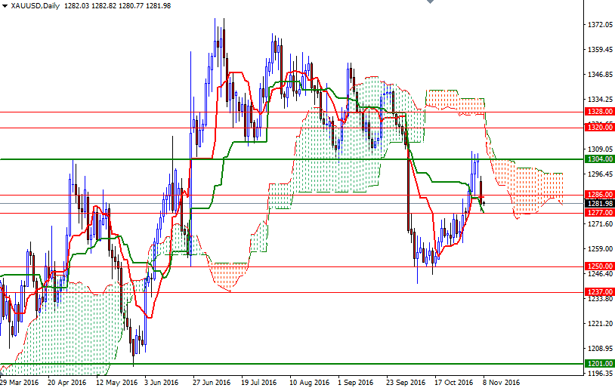Click the 1208.95 price scale value
The width and height of the screenshot is (615, 388).
[x=600, y=349]
